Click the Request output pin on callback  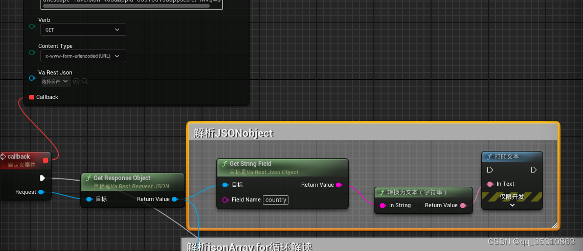pos(41,192)
